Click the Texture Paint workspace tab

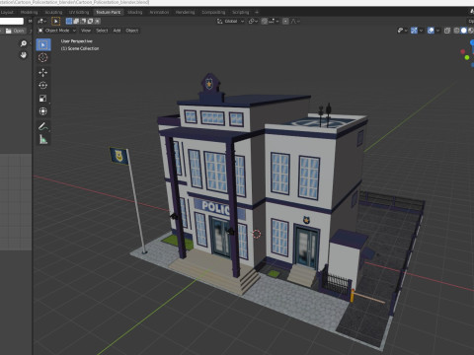pos(109,12)
